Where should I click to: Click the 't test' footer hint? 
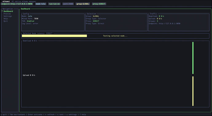61,114
